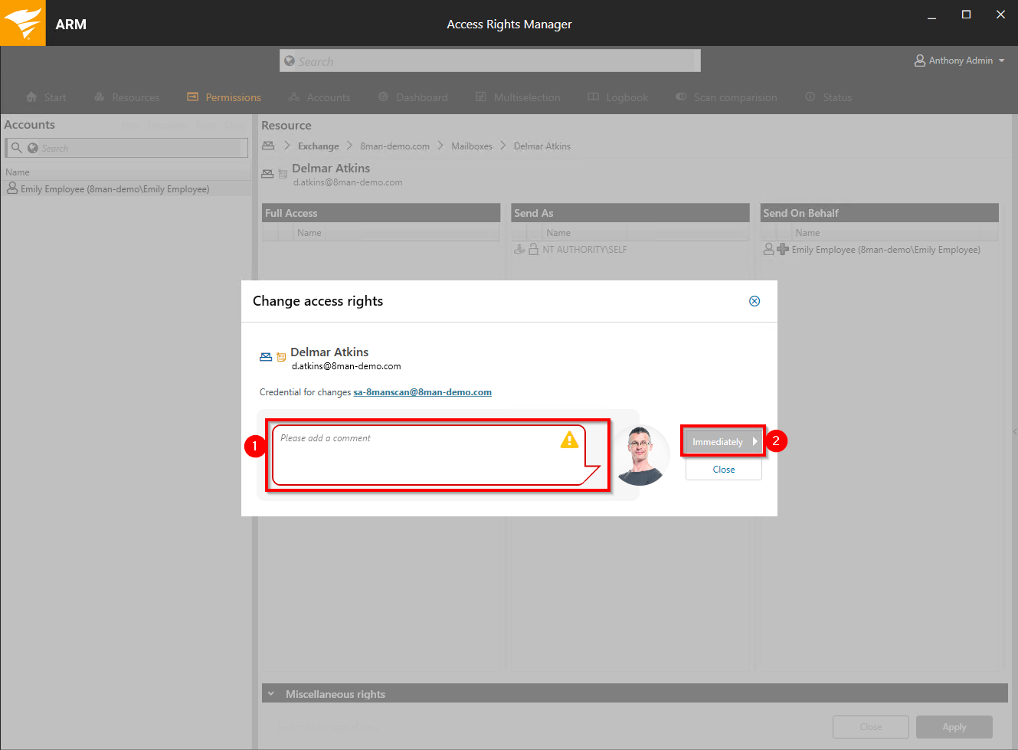The image size is (1018, 750).
Task: Click the Anthony Admin user icon
Action: [x=920, y=61]
